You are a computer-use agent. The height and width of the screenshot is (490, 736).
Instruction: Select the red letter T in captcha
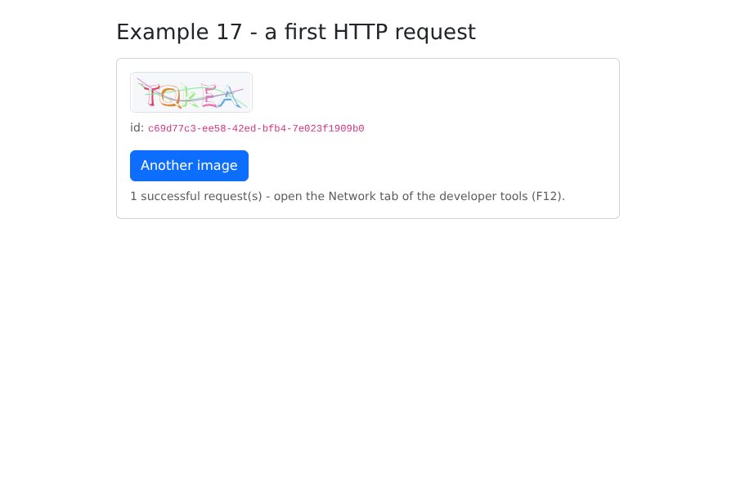point(152,96)
